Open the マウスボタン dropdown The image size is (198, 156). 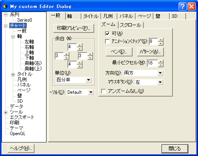click(160, 82)
